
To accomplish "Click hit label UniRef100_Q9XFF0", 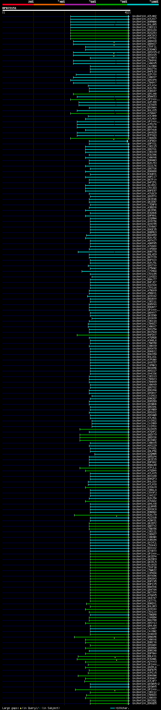I will (x=144, y=196).
